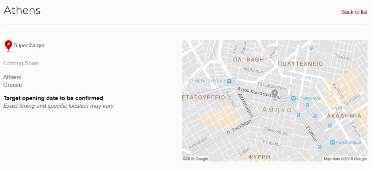The width and height of the screenshot is (371, 170).
Task: Click the Map data ©2018 Google attribution
Action: click(345, 159)
